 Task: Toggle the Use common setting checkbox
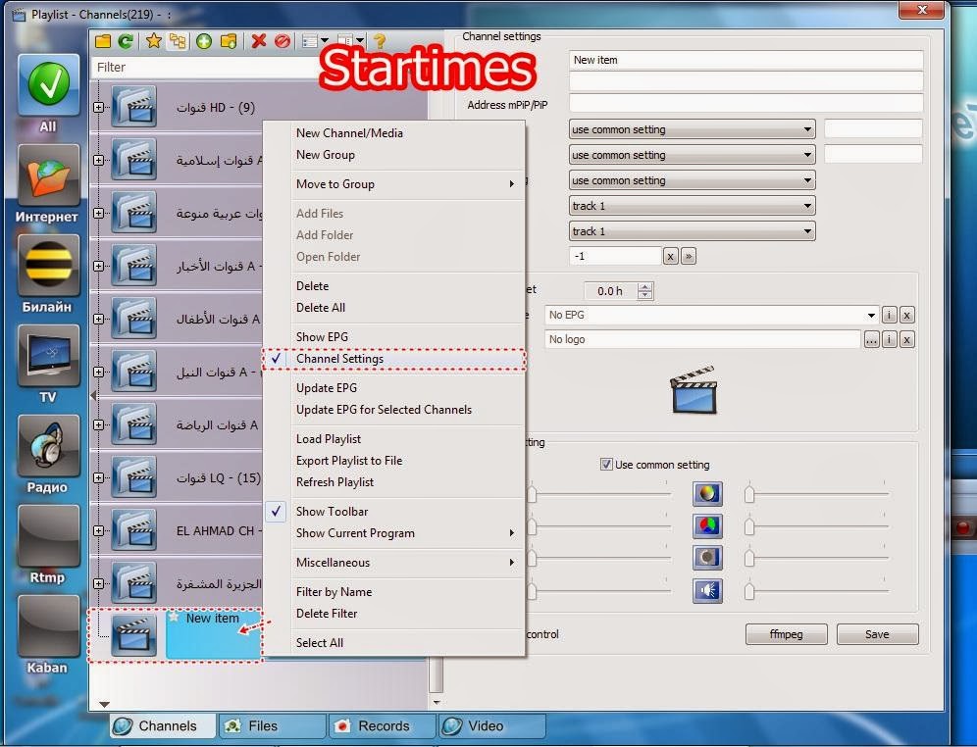[x=605, y=465]
